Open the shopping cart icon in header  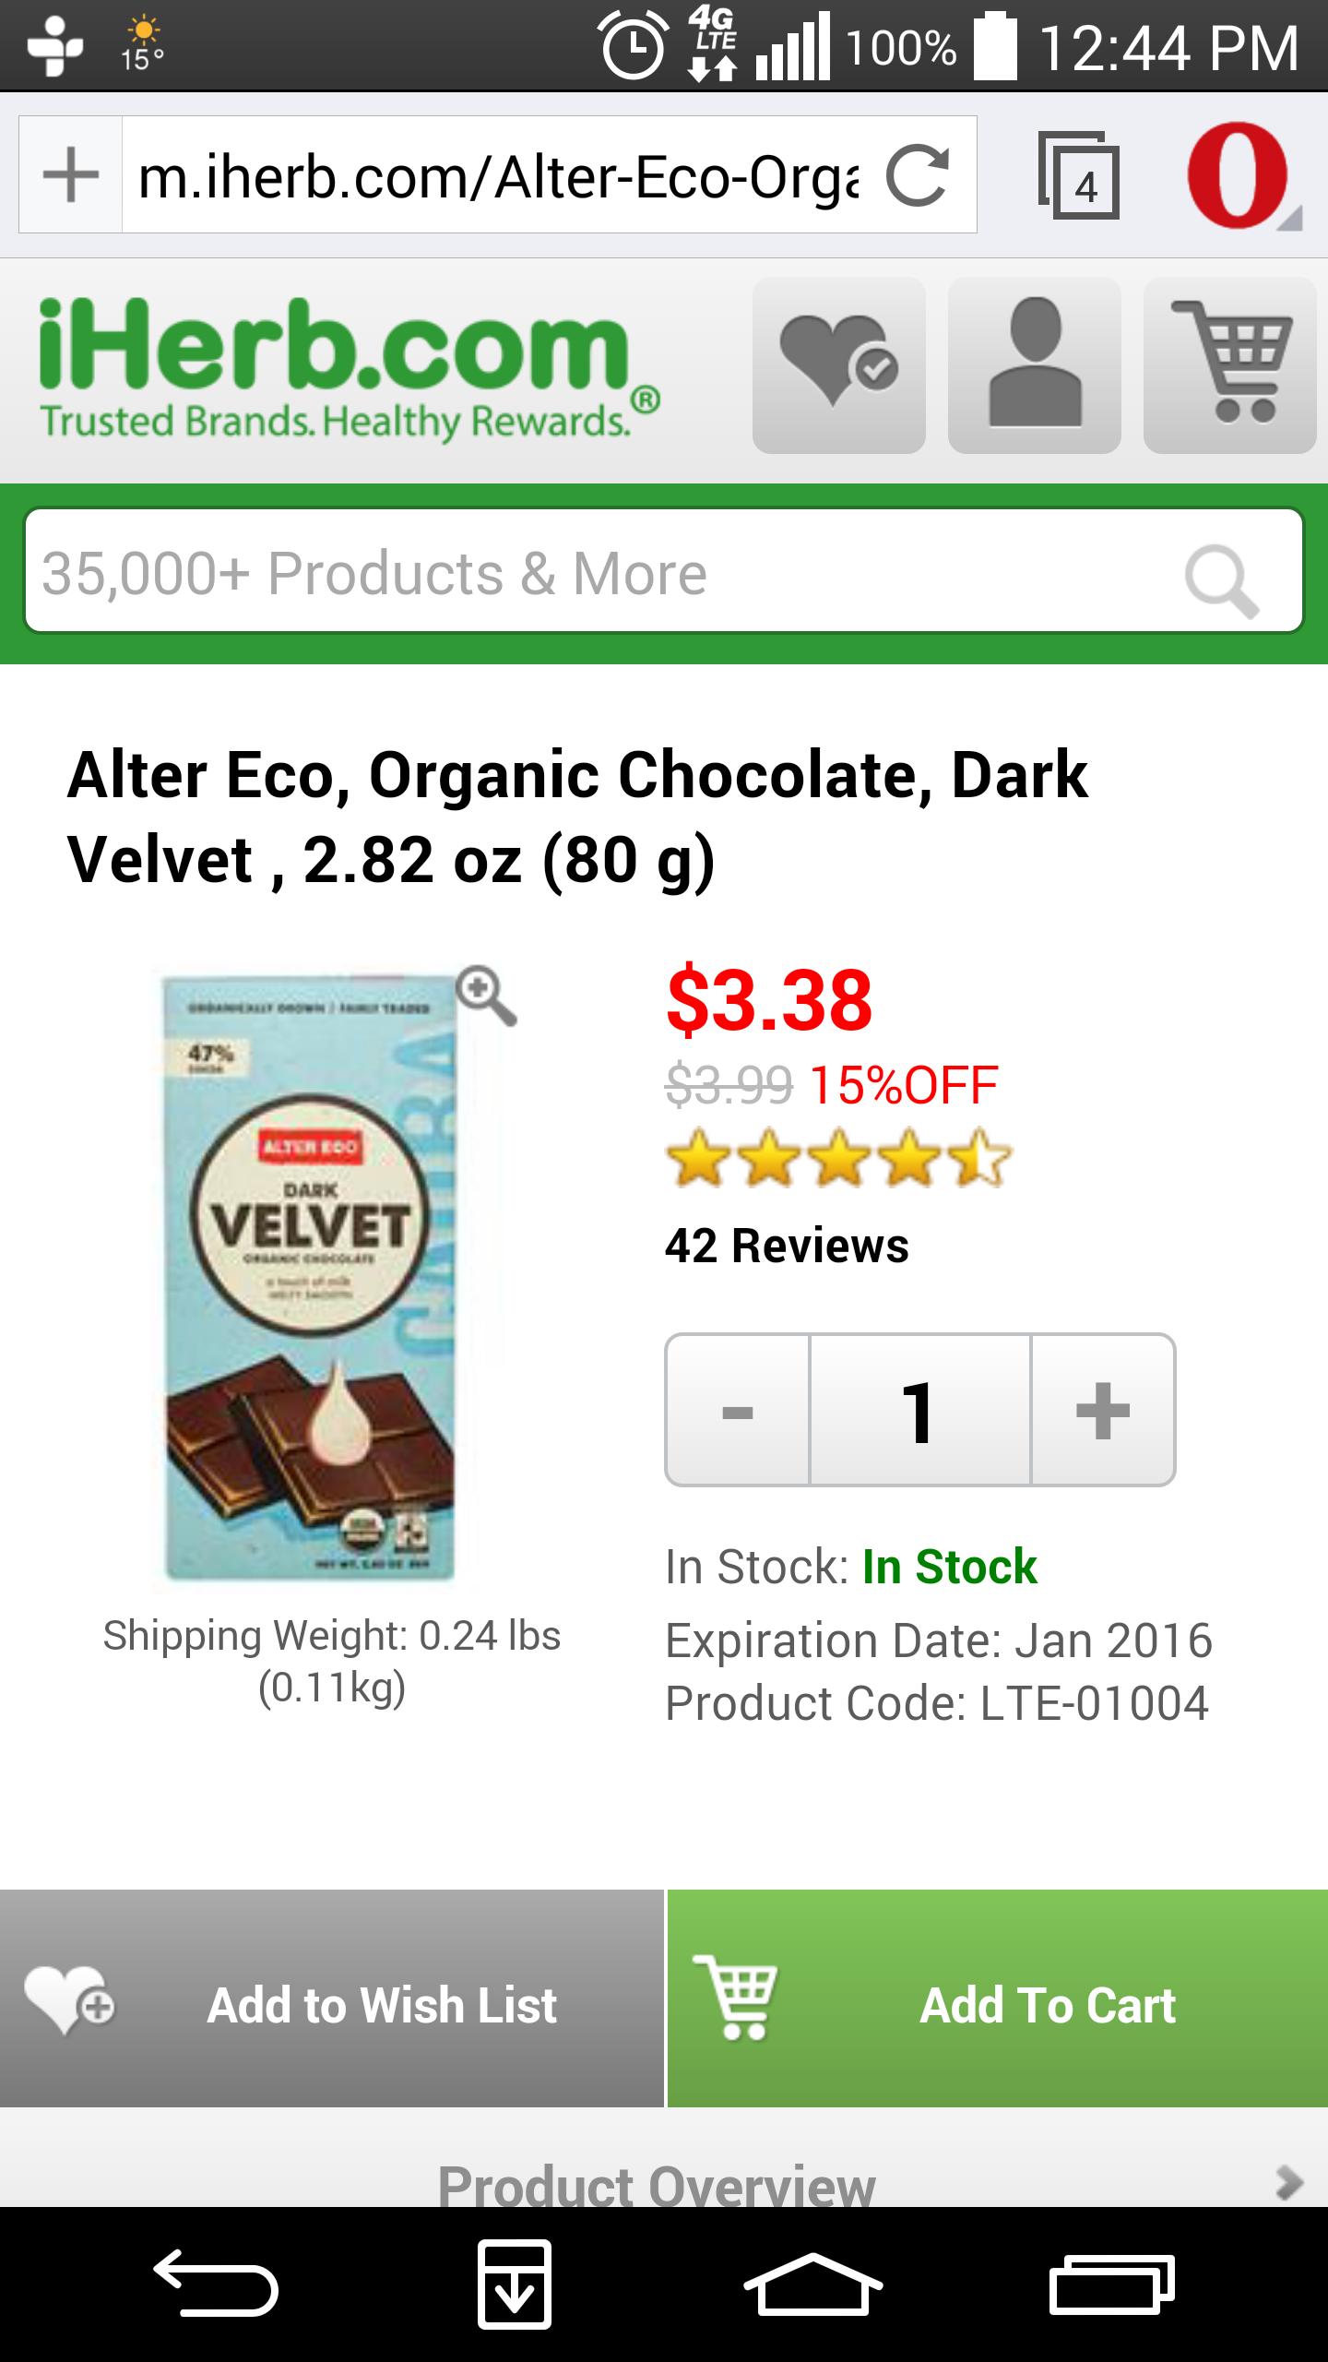click(1229, 365)
